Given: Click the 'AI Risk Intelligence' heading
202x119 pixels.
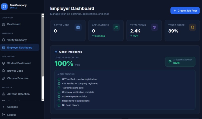Looking at the screenshot, I should click(x=70, y=52).
